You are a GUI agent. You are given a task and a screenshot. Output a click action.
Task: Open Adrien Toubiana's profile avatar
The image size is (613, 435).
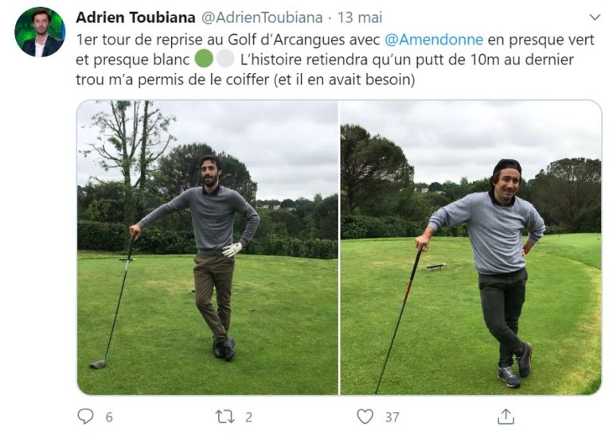click(x=40, y=32)
